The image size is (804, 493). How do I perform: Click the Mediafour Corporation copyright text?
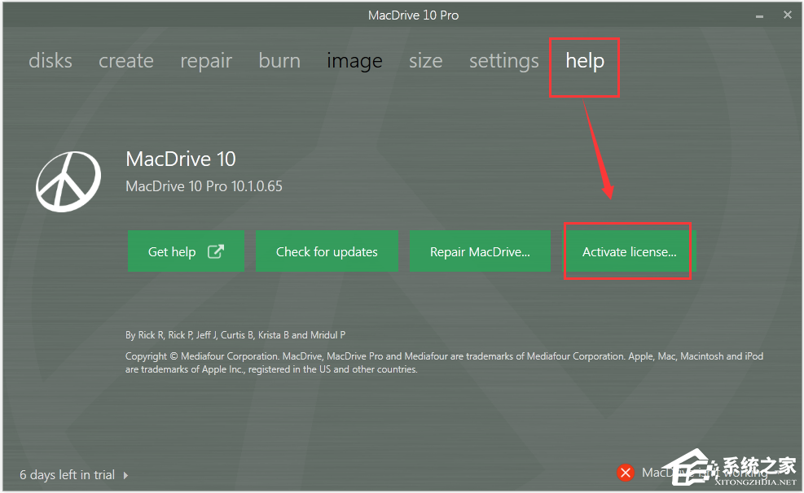pos(444,363)
